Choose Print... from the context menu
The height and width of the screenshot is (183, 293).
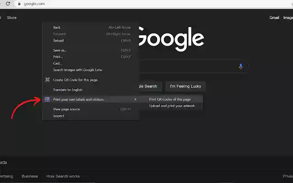(91, 57)
